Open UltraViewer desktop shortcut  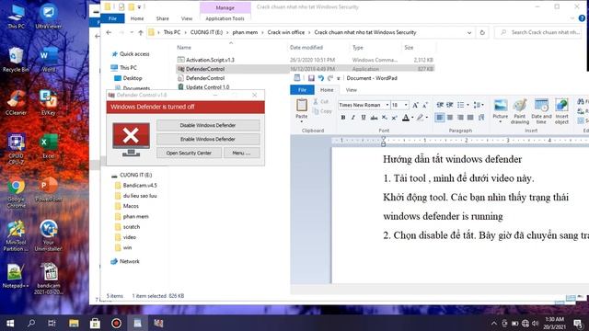click(x=49, y=17)
